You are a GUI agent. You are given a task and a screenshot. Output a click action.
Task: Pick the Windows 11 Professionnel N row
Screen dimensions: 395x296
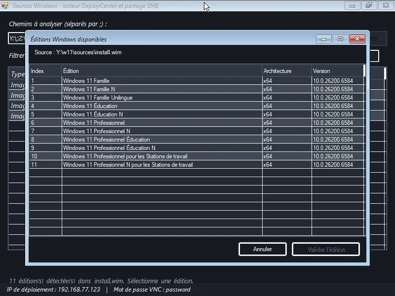[x=197, y=131]
